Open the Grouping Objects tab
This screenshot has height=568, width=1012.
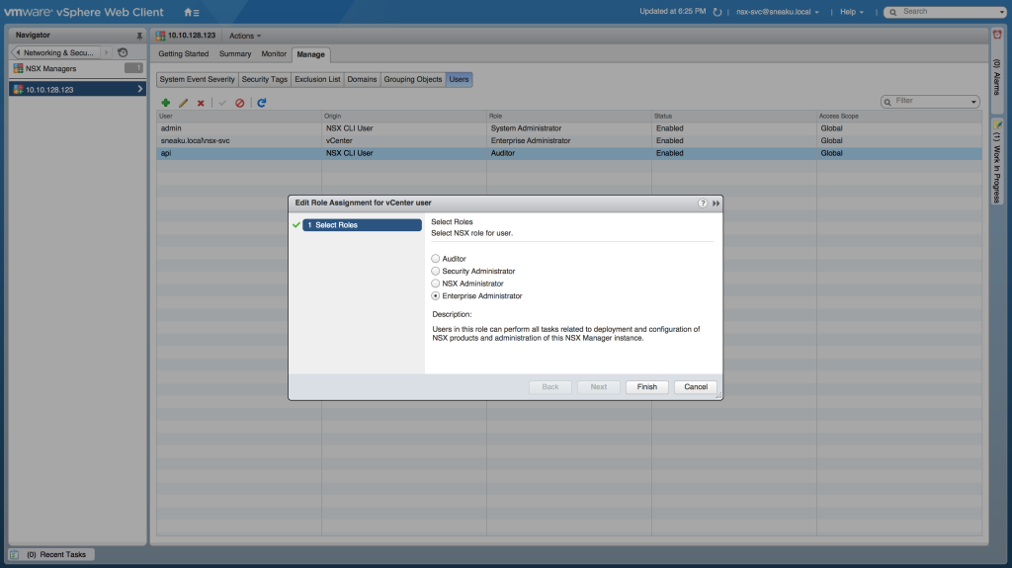pyautogui.click(x=412, y=79)
